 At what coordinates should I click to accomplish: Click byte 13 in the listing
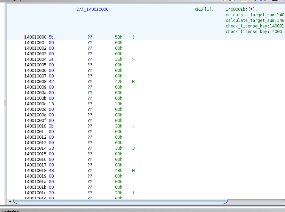click(51, 104)
